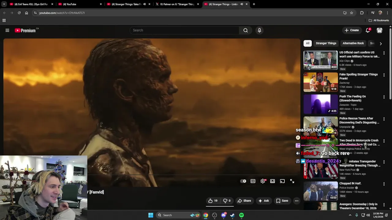Open options for Fake Spoiling Stranger Things video
This screenshot has width=392, height=220.
(384, 75)
